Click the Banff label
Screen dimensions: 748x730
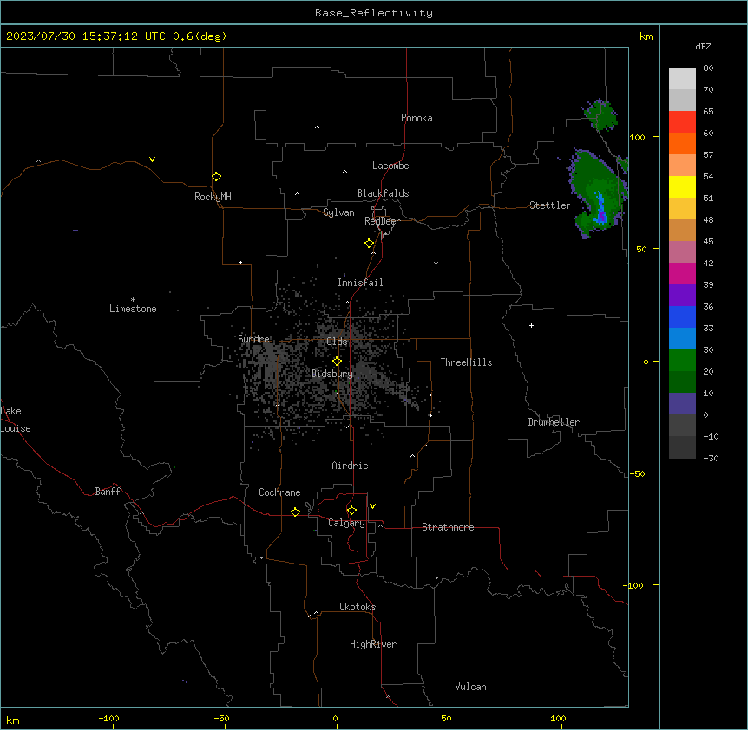[108, 492]
